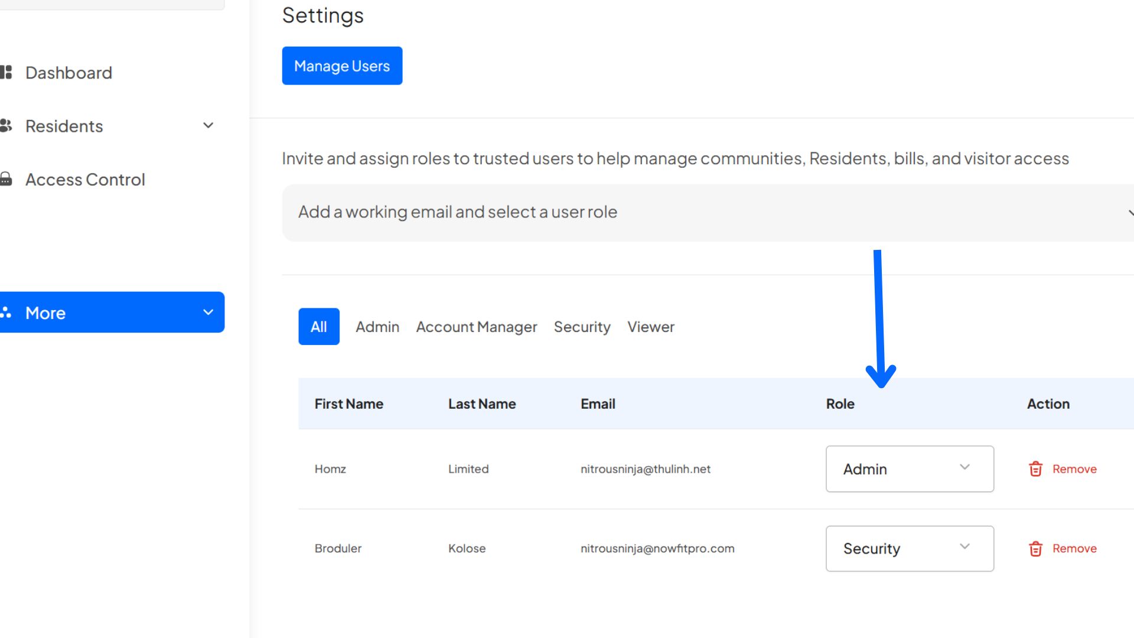Click the Remove link for Broduler
The image size is (1134, 638).
1074,548
